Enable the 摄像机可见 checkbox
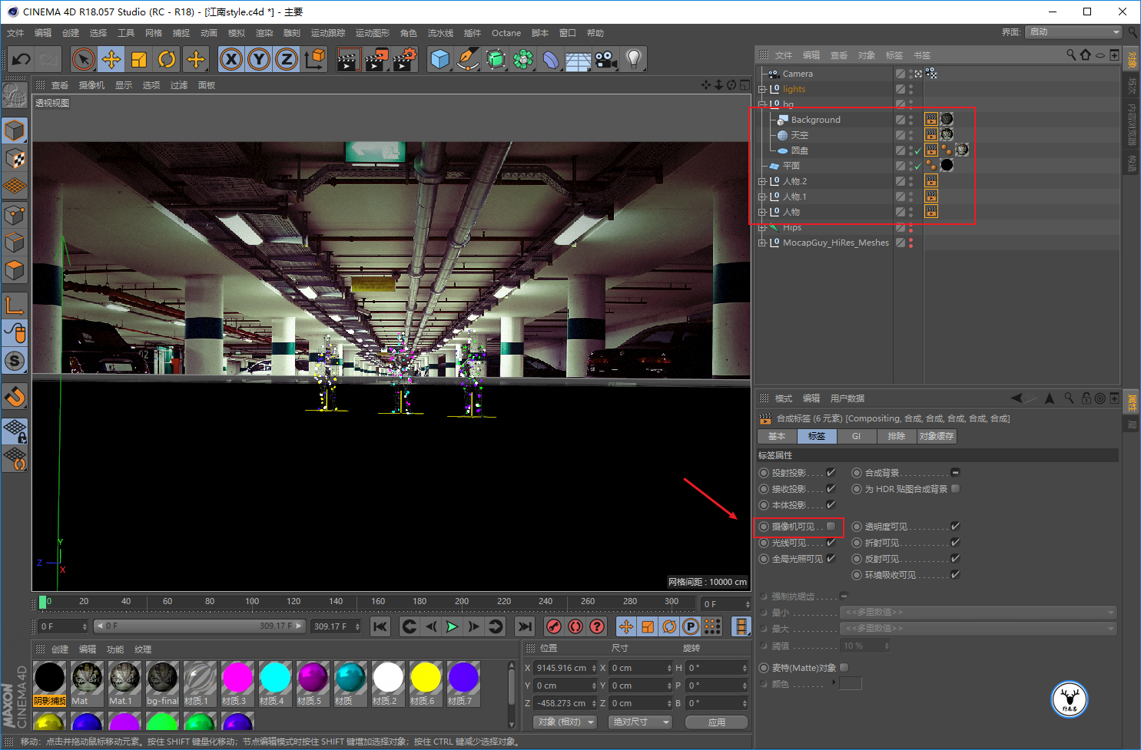Viewport: 1141px width, 750px height. (x=831, y=527)
